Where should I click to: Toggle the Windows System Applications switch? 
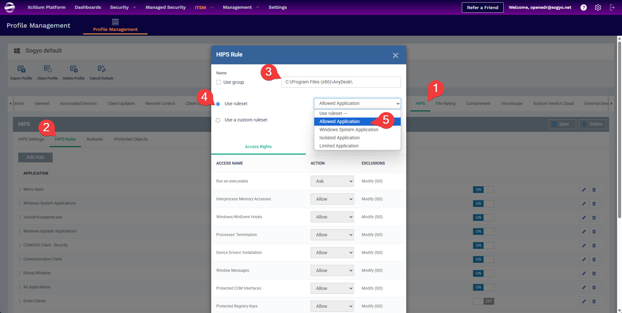click(x=484, y=204)
